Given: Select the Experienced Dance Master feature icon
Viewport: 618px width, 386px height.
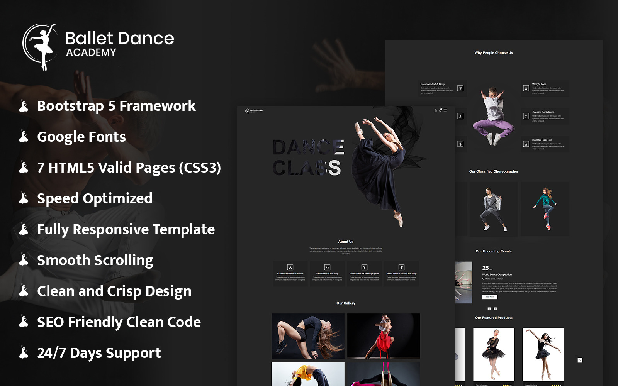Looking at the screenshot, I should 290,267.
